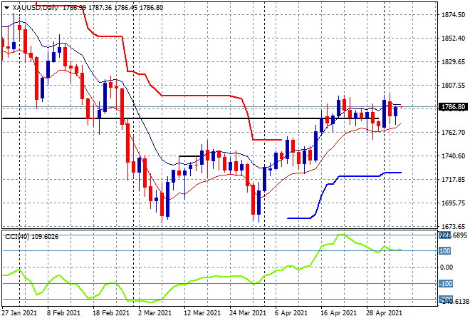The height and width of the screenshot is (321, 470).
Task: Click the 24 Mar 2021 date label
Action: 248,313
